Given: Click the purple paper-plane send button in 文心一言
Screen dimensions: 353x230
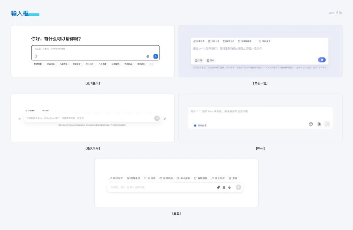Looking at the screenshot, I should coord(322,60).
